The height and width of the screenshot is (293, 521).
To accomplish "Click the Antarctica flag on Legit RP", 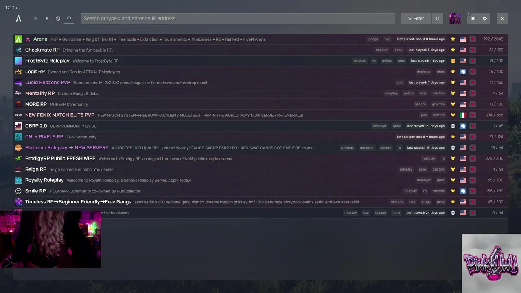I will pyautogui.click(x=463, y=72).
